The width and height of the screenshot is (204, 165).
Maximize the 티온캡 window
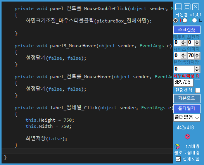[x=187, y=7]
